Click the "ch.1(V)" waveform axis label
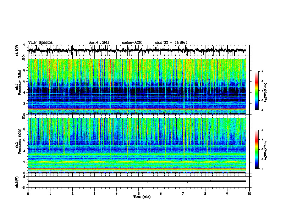This screenshot has height=217, width=281. 17,50
